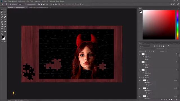Click zoom percentage field in status bar

[9, 100]
